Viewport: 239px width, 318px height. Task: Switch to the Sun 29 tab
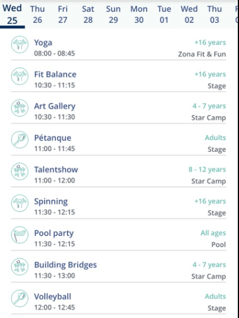pyautogui.click(x=113, y=14)
